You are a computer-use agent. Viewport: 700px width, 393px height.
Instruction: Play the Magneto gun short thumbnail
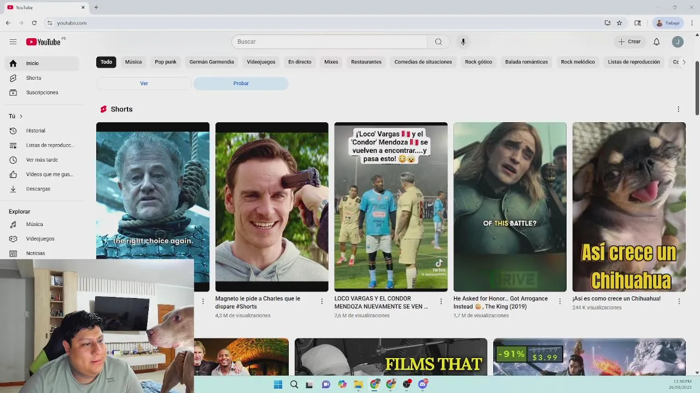(272, 207)
